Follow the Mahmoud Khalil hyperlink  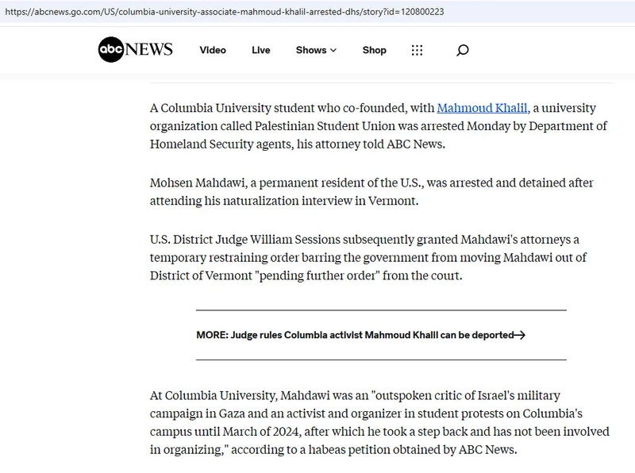pos(482,108)
